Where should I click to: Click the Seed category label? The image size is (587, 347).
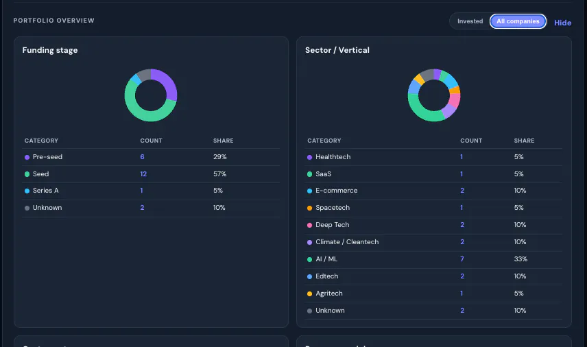click(41, 174)
